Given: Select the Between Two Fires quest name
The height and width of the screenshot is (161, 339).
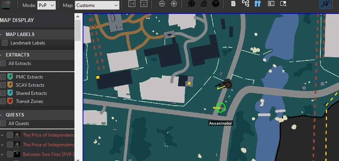Looking at the screenshot, I should pyautogui.click(x=48, y=154).
